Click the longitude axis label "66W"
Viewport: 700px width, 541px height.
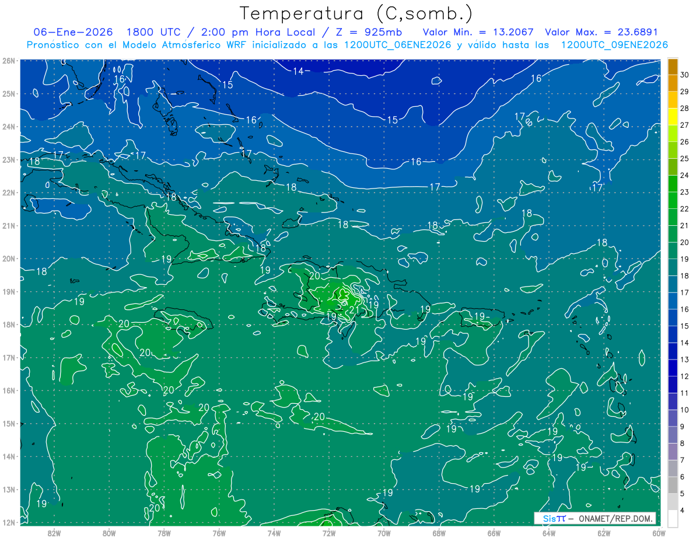point(494,533)
